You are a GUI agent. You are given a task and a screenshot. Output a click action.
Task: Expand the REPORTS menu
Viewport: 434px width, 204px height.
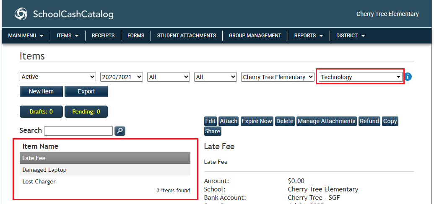coord(309,35)
